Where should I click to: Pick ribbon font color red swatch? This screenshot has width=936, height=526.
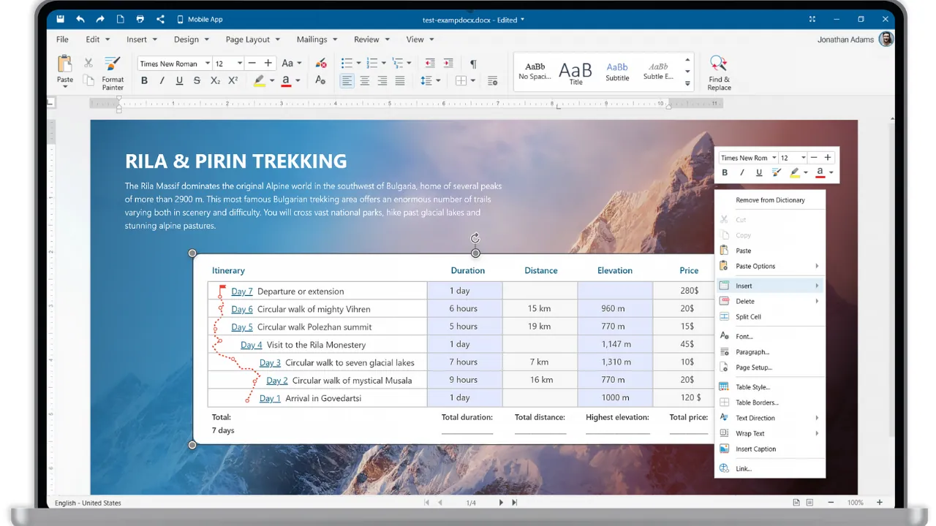pyautogui.click(x=286, y=80)
